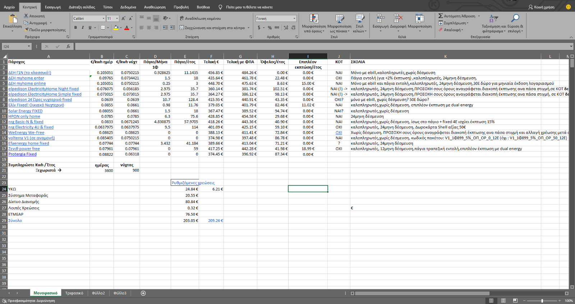Viewport: 575px width, 304px height.
Task: Click decrease decimal icon
Action: [x=293, y=28]
